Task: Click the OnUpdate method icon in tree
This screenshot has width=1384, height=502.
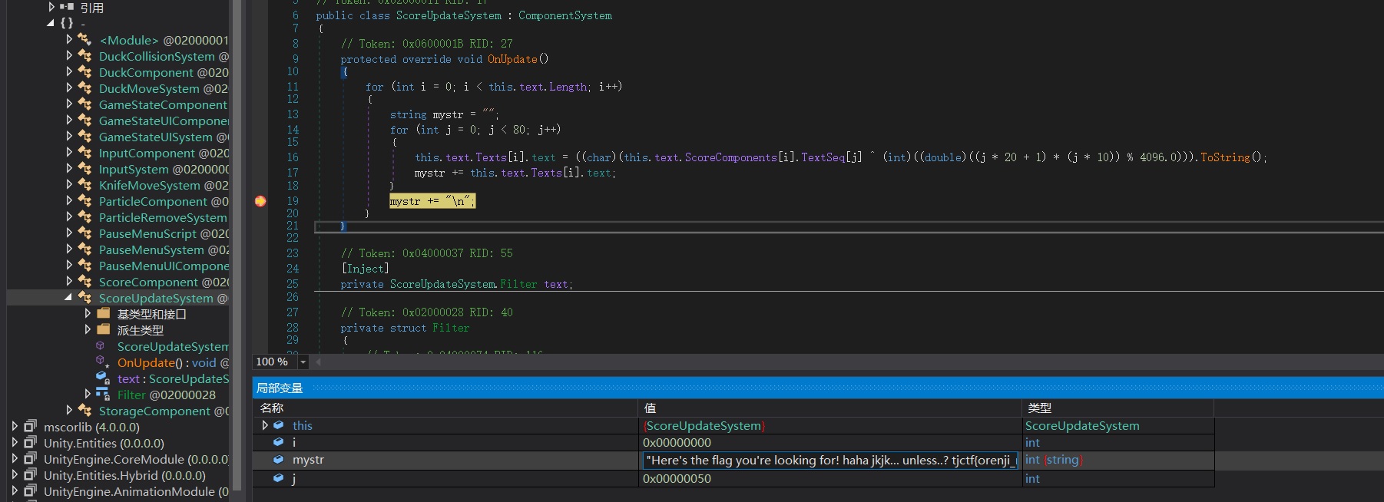Action: (x=101, y=362)
